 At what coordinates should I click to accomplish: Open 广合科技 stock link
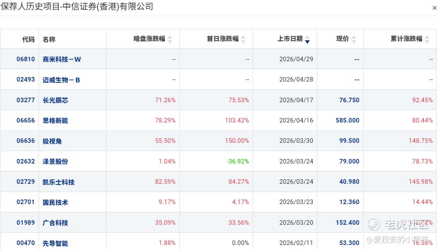pyautogui.click(x=55, y=223)
